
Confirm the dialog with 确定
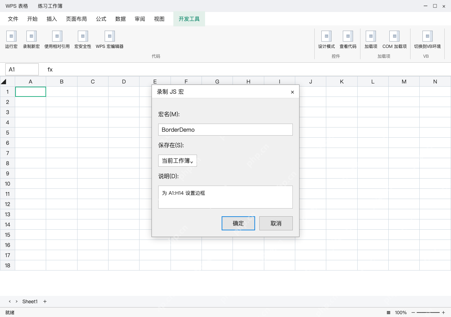coord(238,223)
